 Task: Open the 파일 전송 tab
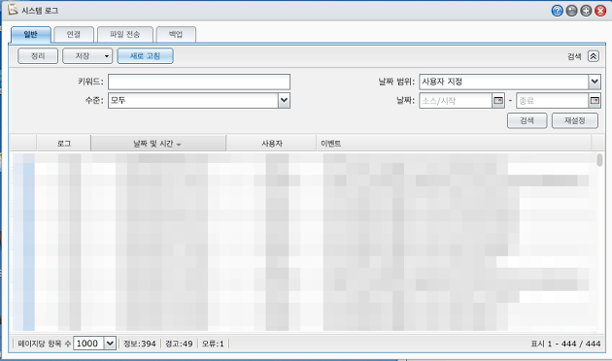click(125, 34)
